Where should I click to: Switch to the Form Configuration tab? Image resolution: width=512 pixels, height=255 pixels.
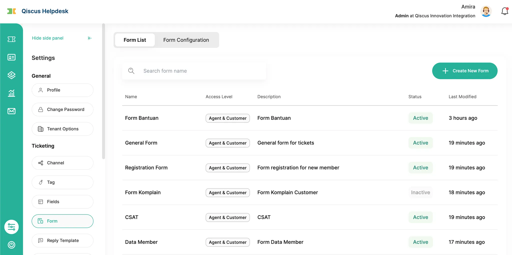point(186,40)
